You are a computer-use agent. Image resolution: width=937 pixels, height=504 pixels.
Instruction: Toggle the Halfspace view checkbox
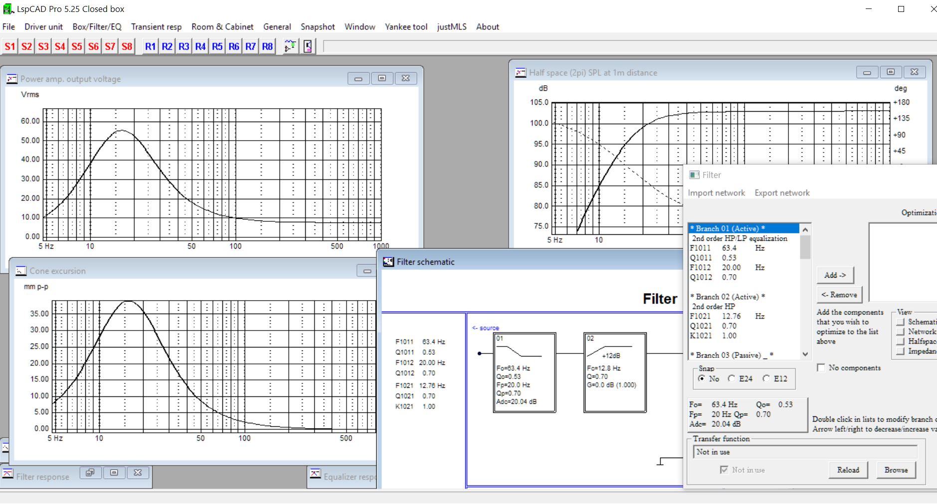(x=901, y=341)
